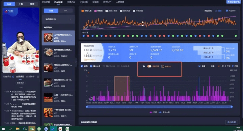Uncheck the 订单 checkbox
Screen dimensions: 243x131
pyautogui.click(x=82, y=66)
